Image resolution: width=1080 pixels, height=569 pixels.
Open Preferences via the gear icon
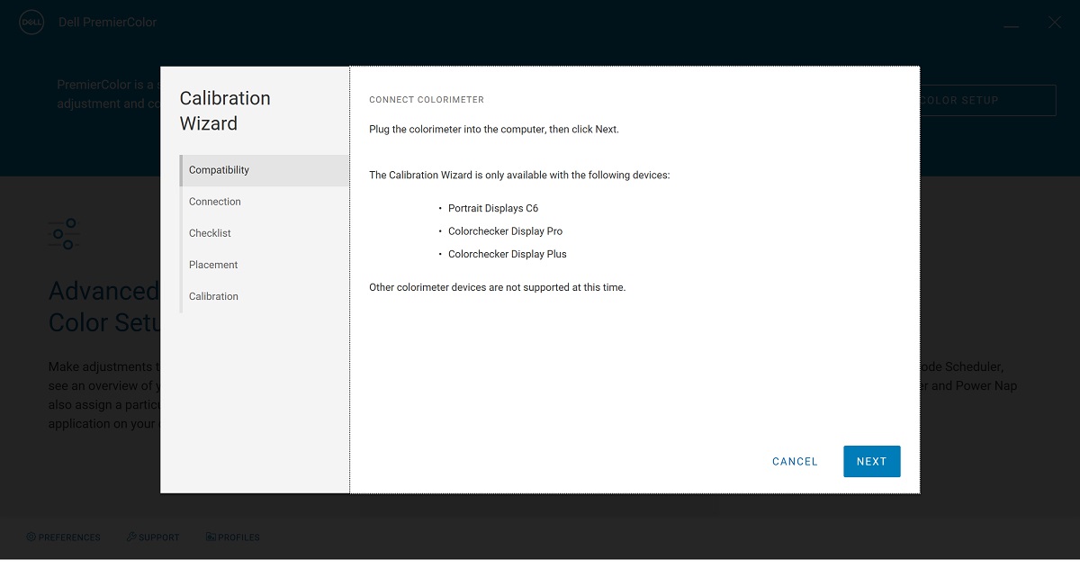31,537
